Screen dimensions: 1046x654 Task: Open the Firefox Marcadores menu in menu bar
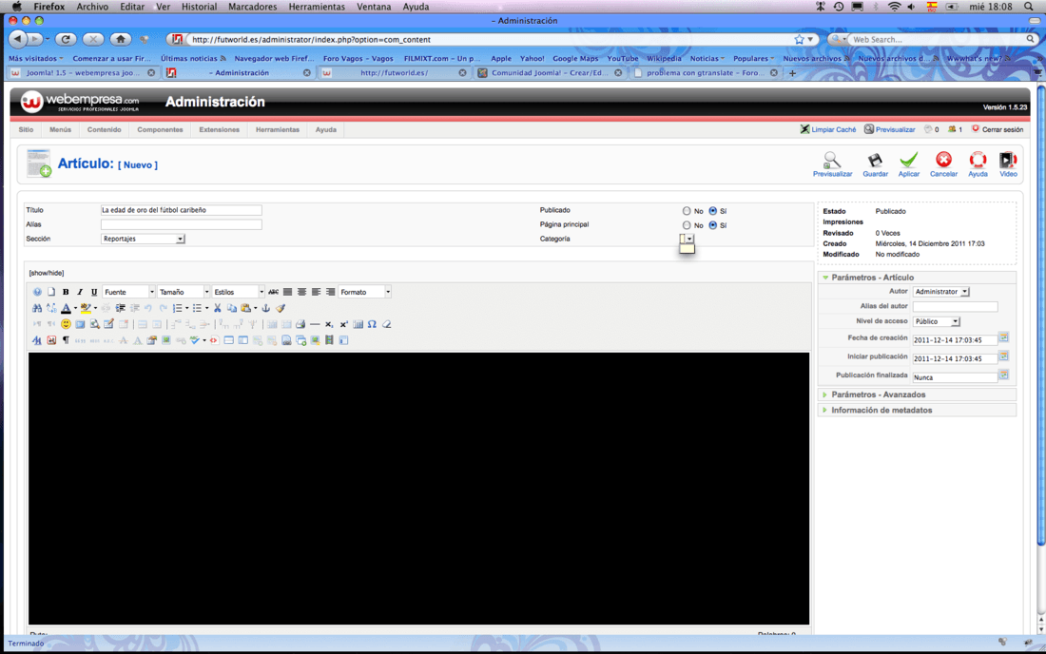coord(252,7)
